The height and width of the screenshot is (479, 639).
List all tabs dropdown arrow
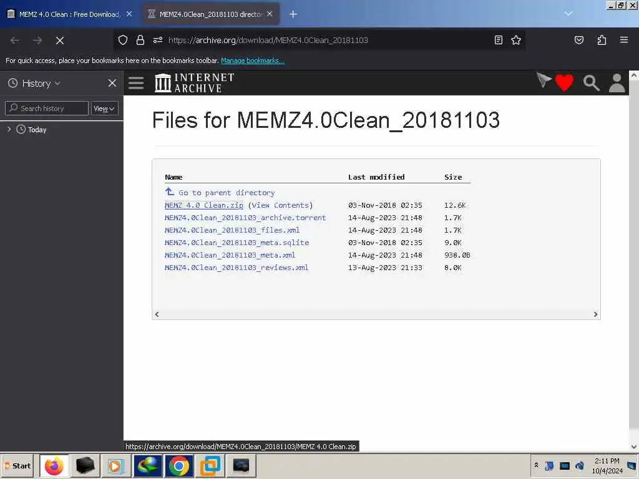568,14
